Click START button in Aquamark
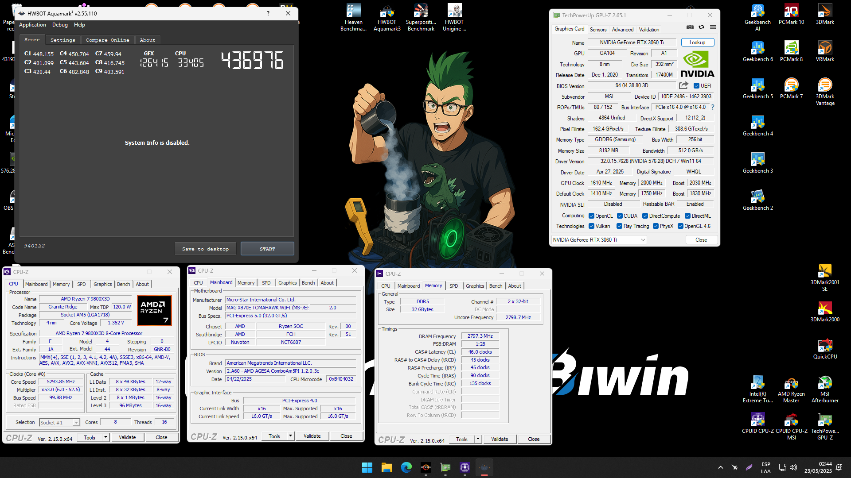 [x=267, y=249]
